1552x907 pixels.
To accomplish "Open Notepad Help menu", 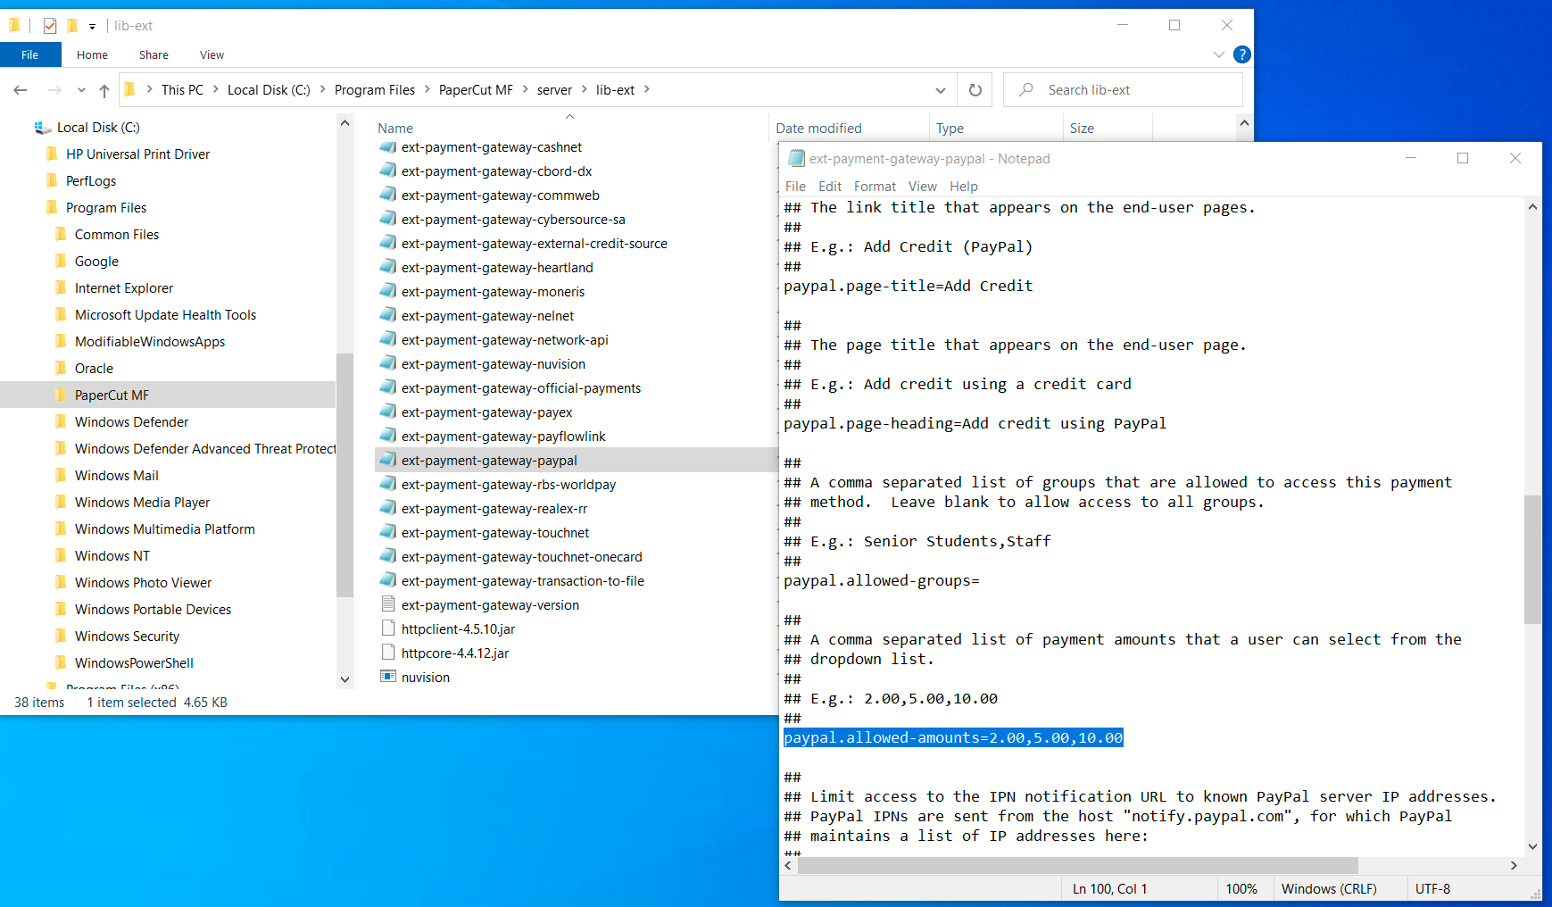I will (963, 186).
